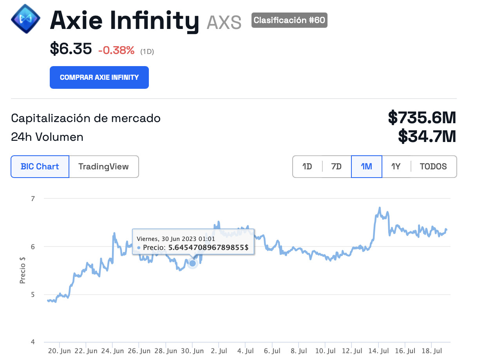Switch to the TradingView tab
The image size is (503, 363).
(103, 167)
